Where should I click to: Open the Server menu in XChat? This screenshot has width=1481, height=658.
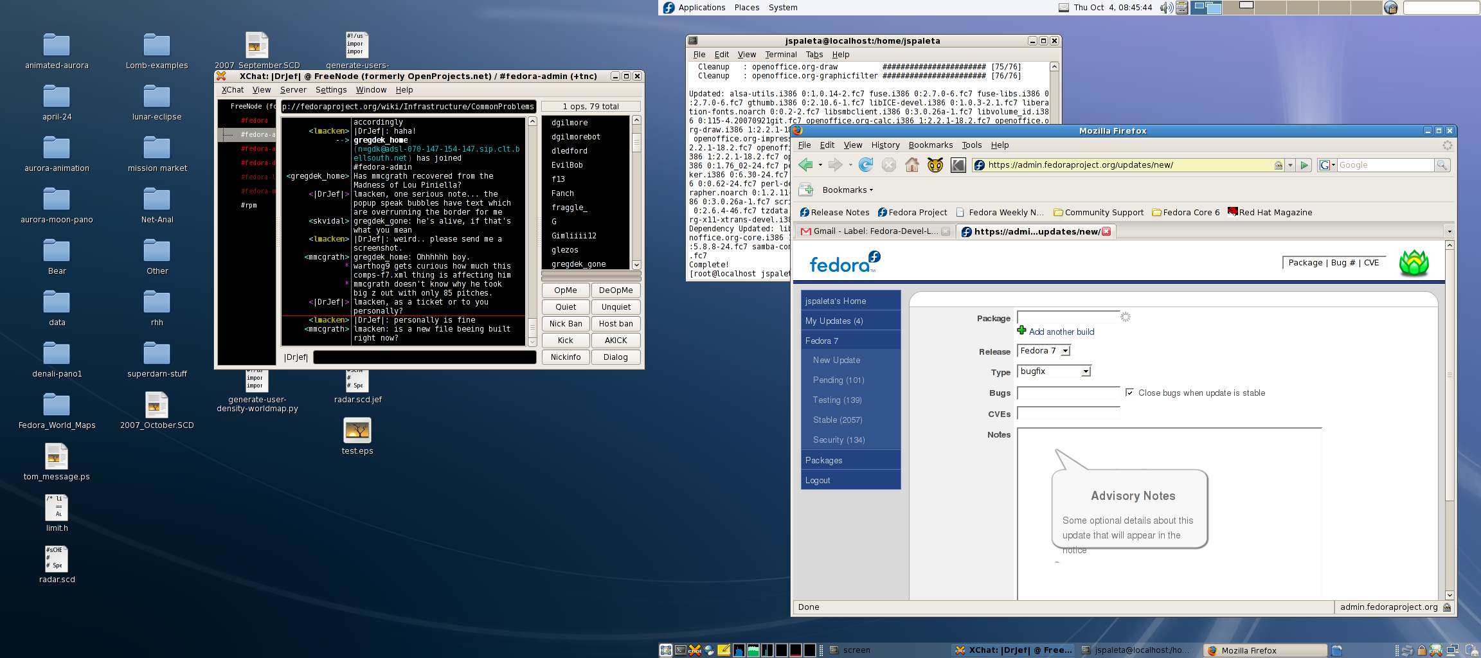293,90
